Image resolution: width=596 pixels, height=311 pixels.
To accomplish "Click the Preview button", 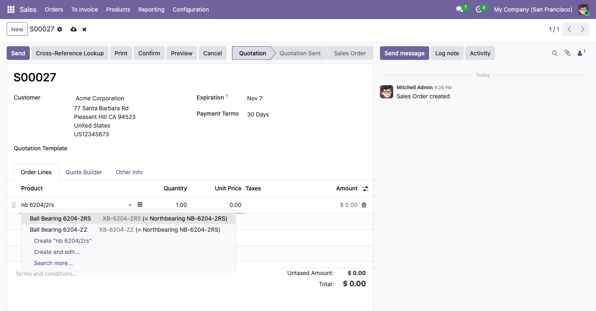I will pos(182,53).
